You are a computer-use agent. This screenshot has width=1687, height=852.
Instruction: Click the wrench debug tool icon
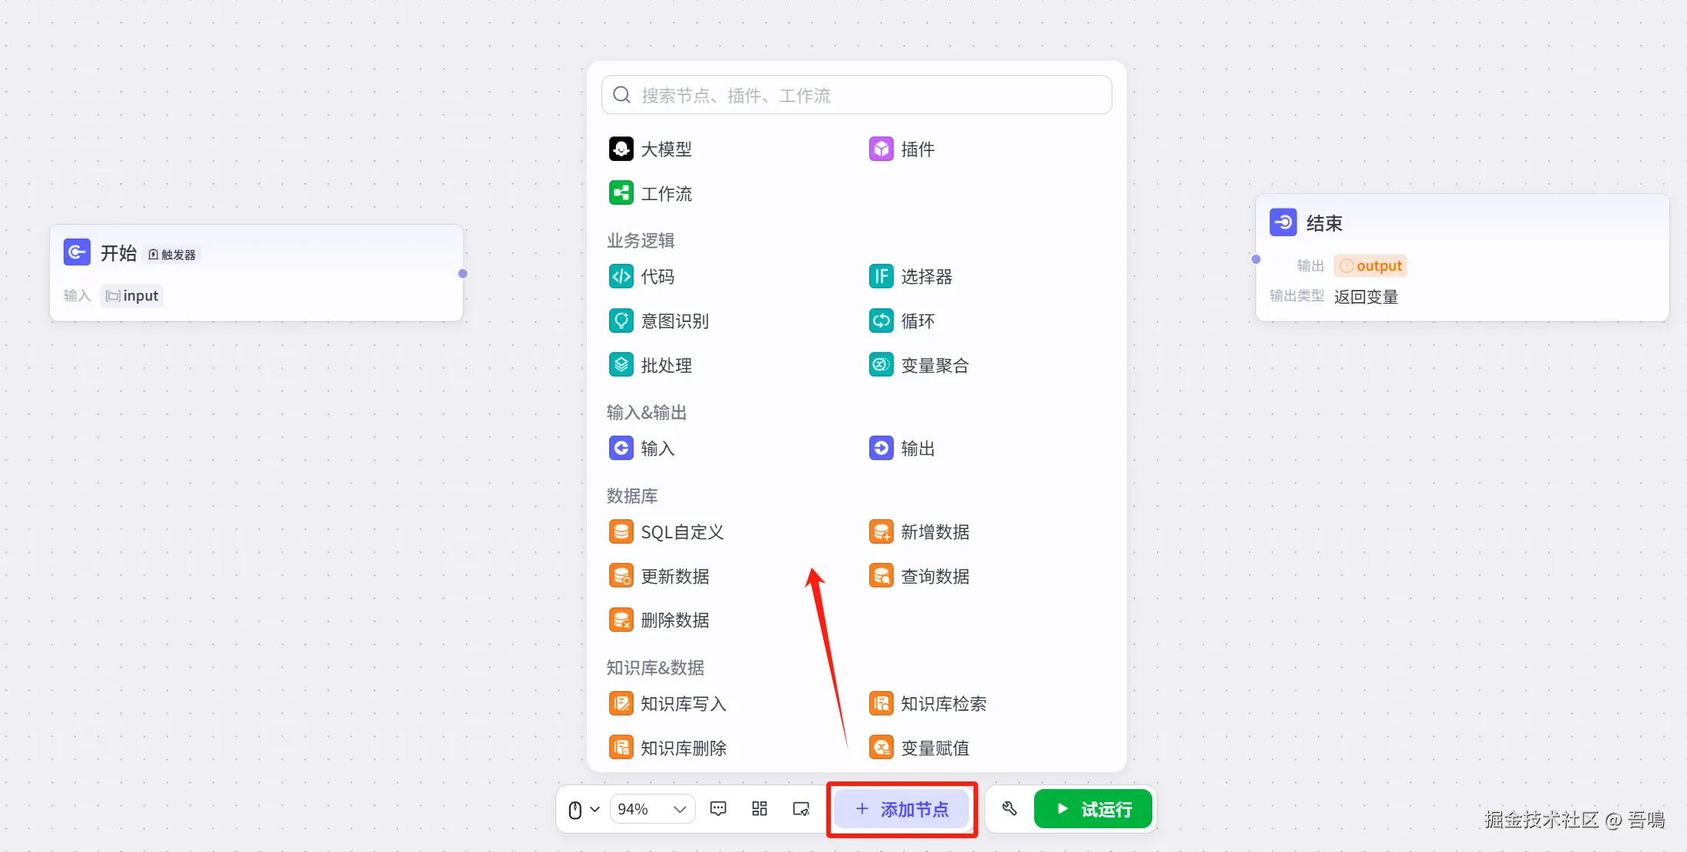coord(1009,808)
